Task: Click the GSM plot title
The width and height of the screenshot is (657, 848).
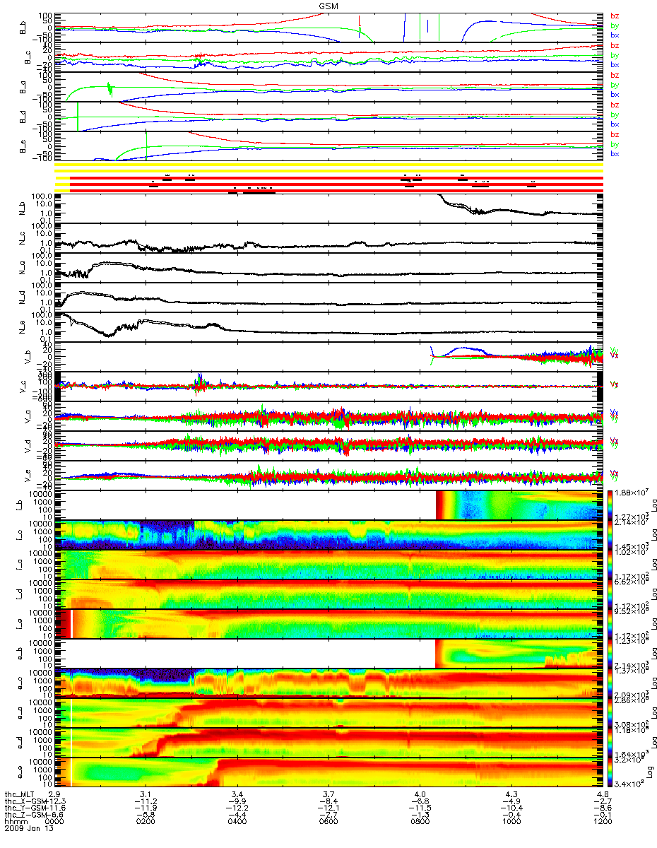Action: pyautogui.click(x=327, y=5)
